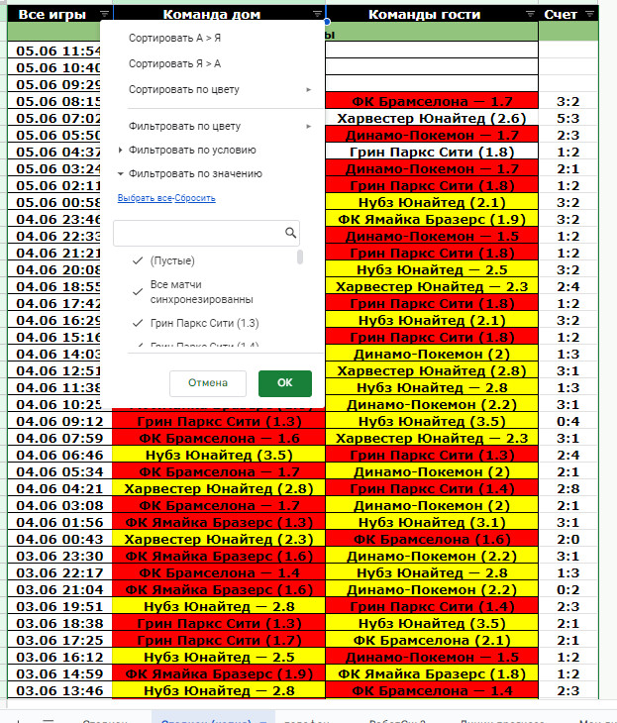617x723 pixels.
Task: Click the Выбрать все link
Action: pos(145,198)
